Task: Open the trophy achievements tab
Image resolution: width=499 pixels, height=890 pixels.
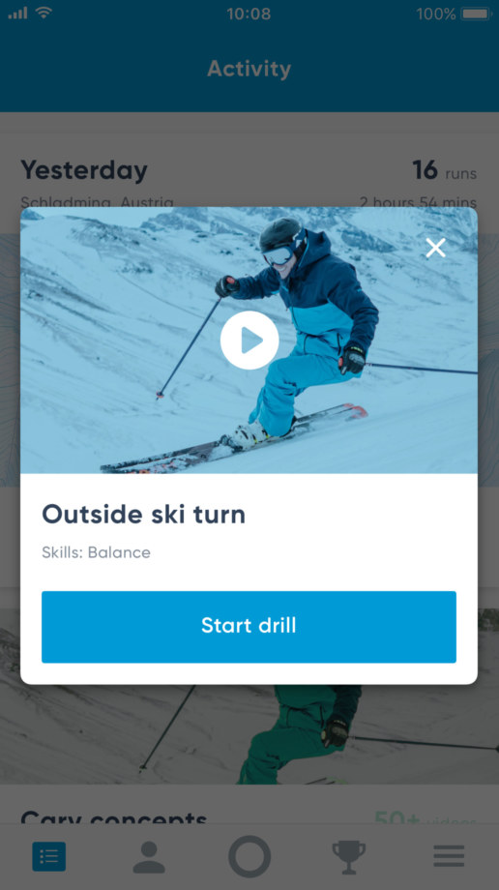Action: [x=348, y=856]
